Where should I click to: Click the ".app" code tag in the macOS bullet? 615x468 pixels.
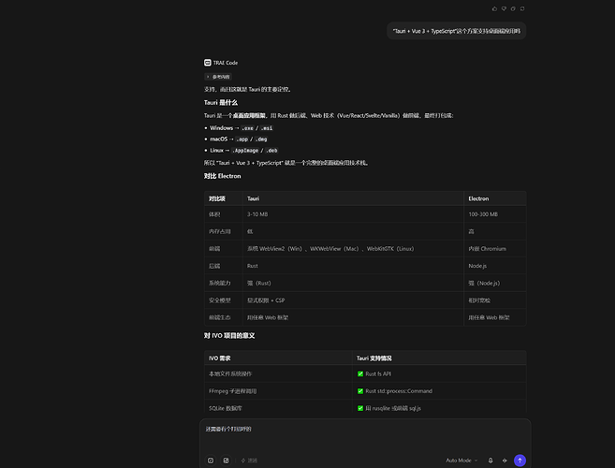pyautogui.click(x=242, y=139)
